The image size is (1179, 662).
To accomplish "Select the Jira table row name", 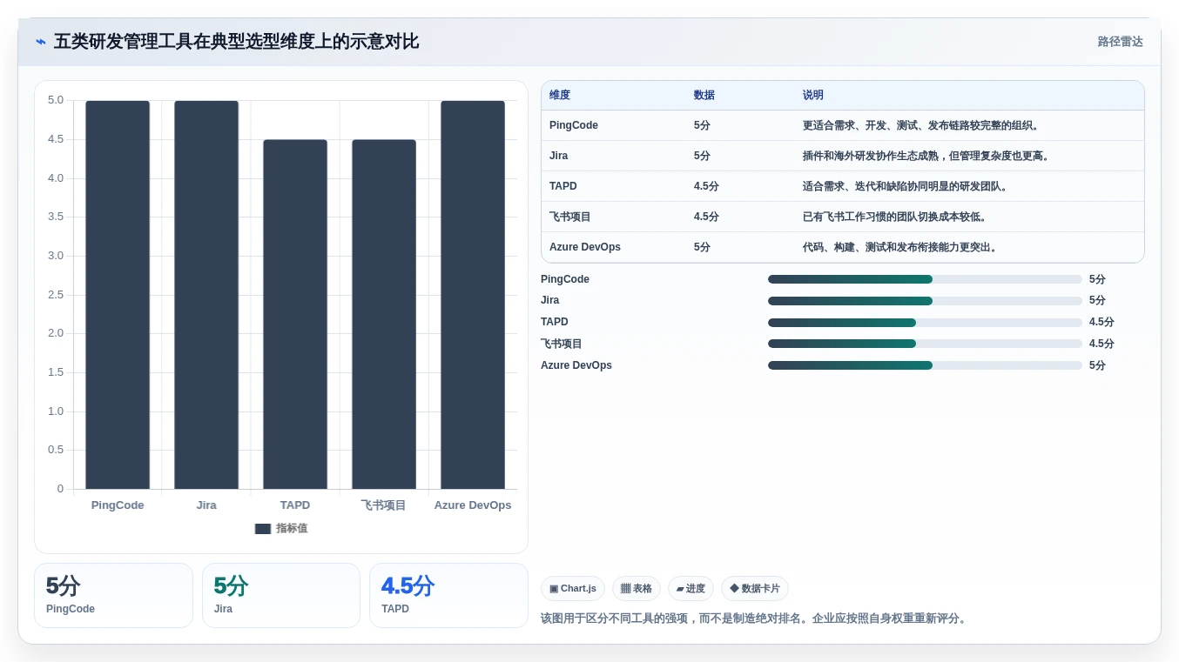I will (x=559, y=156).
